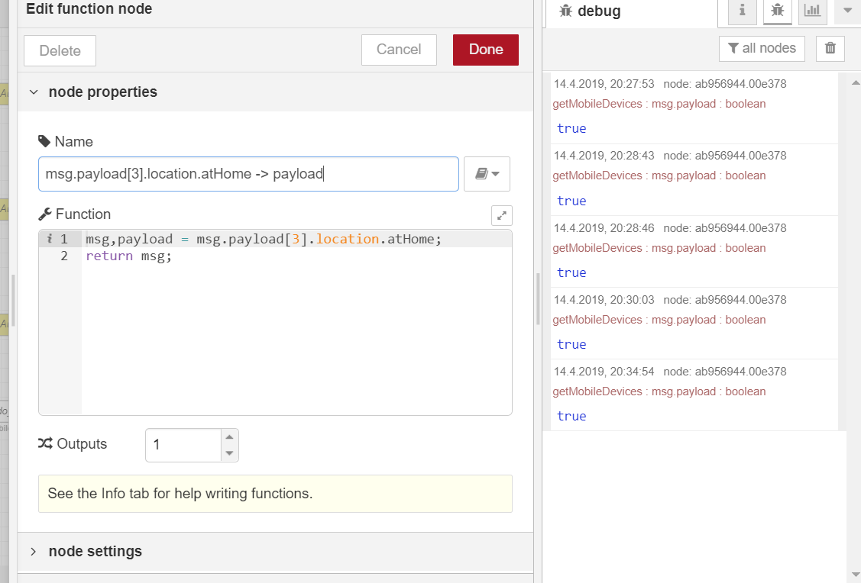Collapse the node properties section
The image size is (861, 583).
tap(34, 92)
